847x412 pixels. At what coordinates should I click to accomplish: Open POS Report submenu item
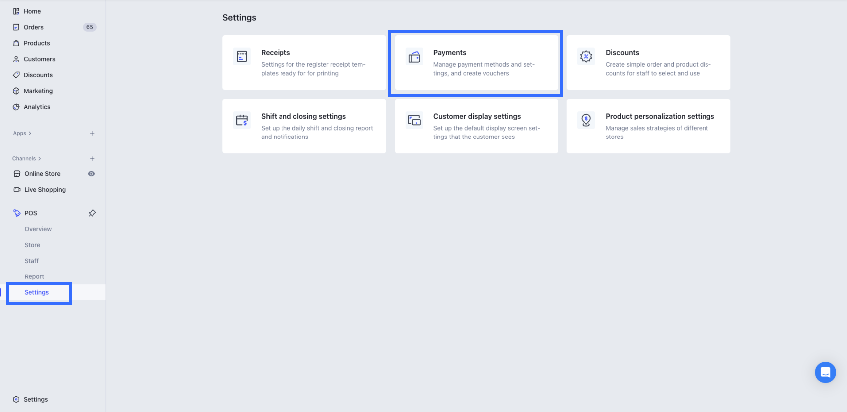tap(34, 277)
